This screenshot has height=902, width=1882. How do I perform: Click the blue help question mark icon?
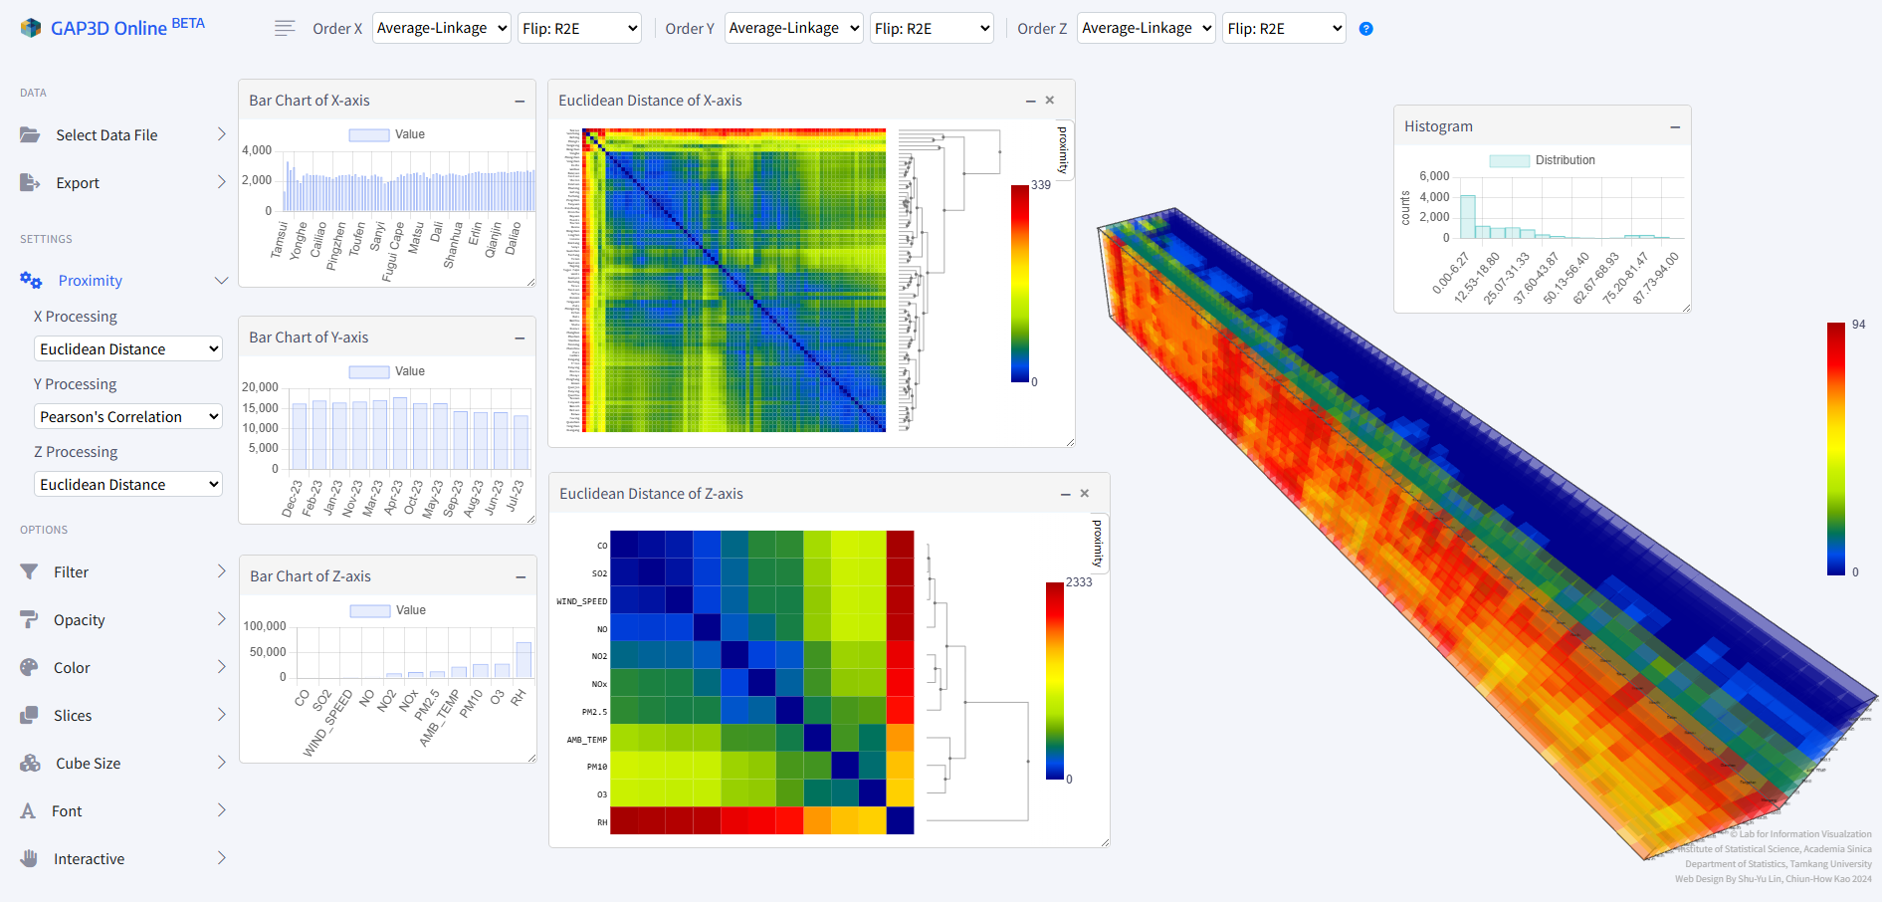click(x=1365, y=29)
